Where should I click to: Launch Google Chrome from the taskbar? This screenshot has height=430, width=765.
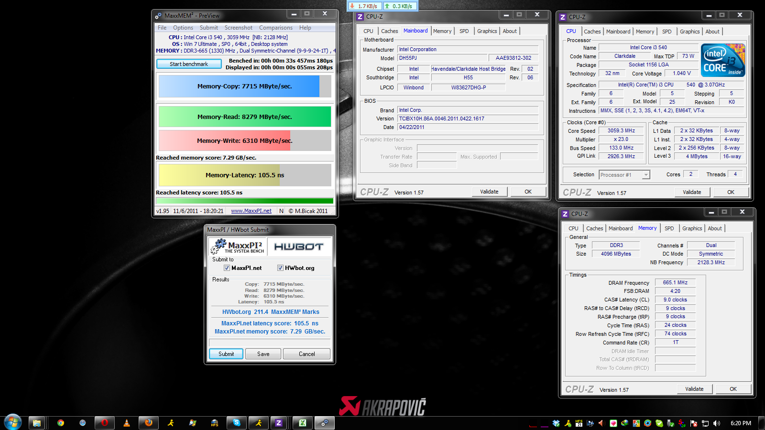click(61, 423)
